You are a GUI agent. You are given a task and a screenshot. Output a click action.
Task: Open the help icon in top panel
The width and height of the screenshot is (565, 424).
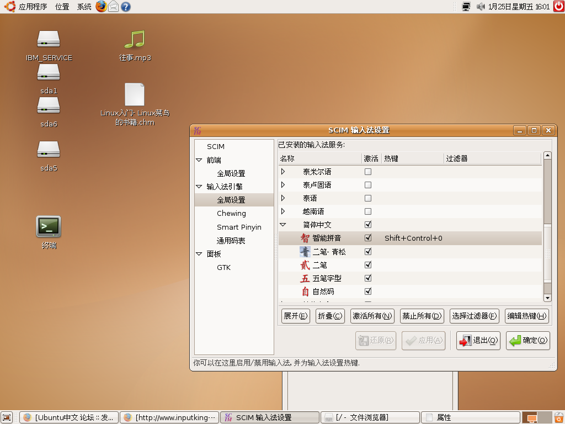[x=126, y=7]
